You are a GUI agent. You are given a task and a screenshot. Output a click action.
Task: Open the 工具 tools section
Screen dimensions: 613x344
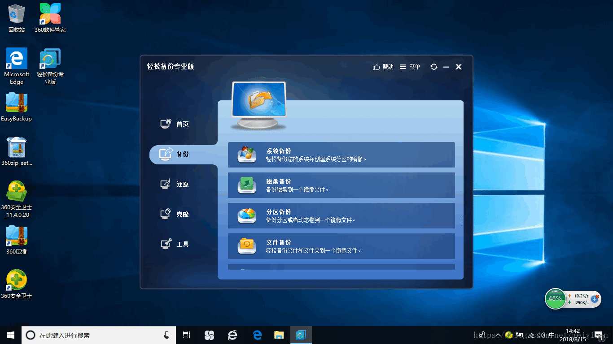pos(175,244)
